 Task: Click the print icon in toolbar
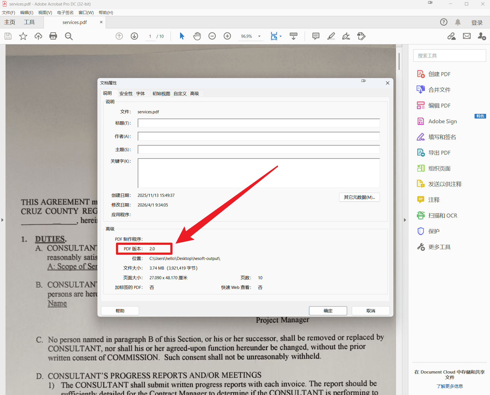tap(53, 36)
